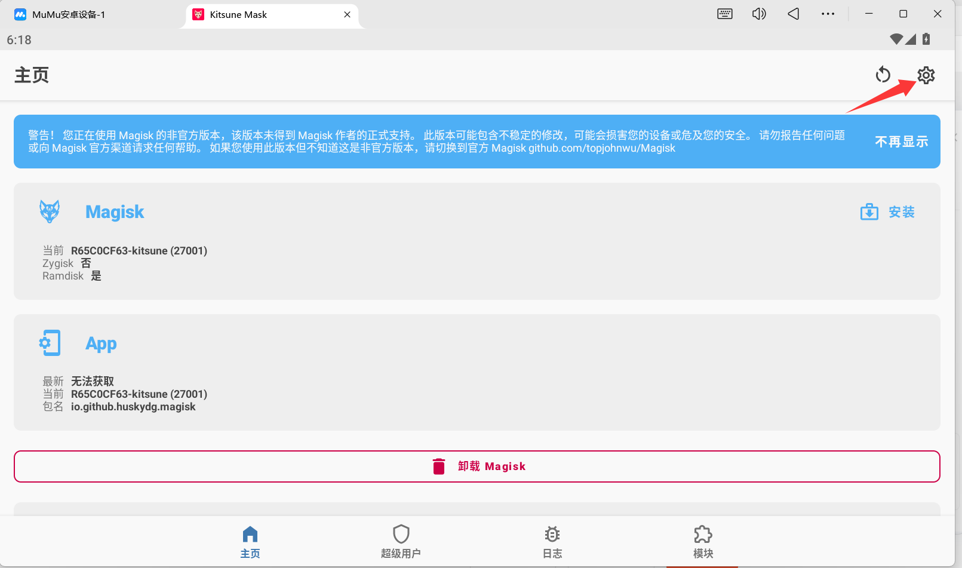The height and width of the screenshot is (568, 962).
Task: Click the Magisk card title
Action: pos(115,212)
